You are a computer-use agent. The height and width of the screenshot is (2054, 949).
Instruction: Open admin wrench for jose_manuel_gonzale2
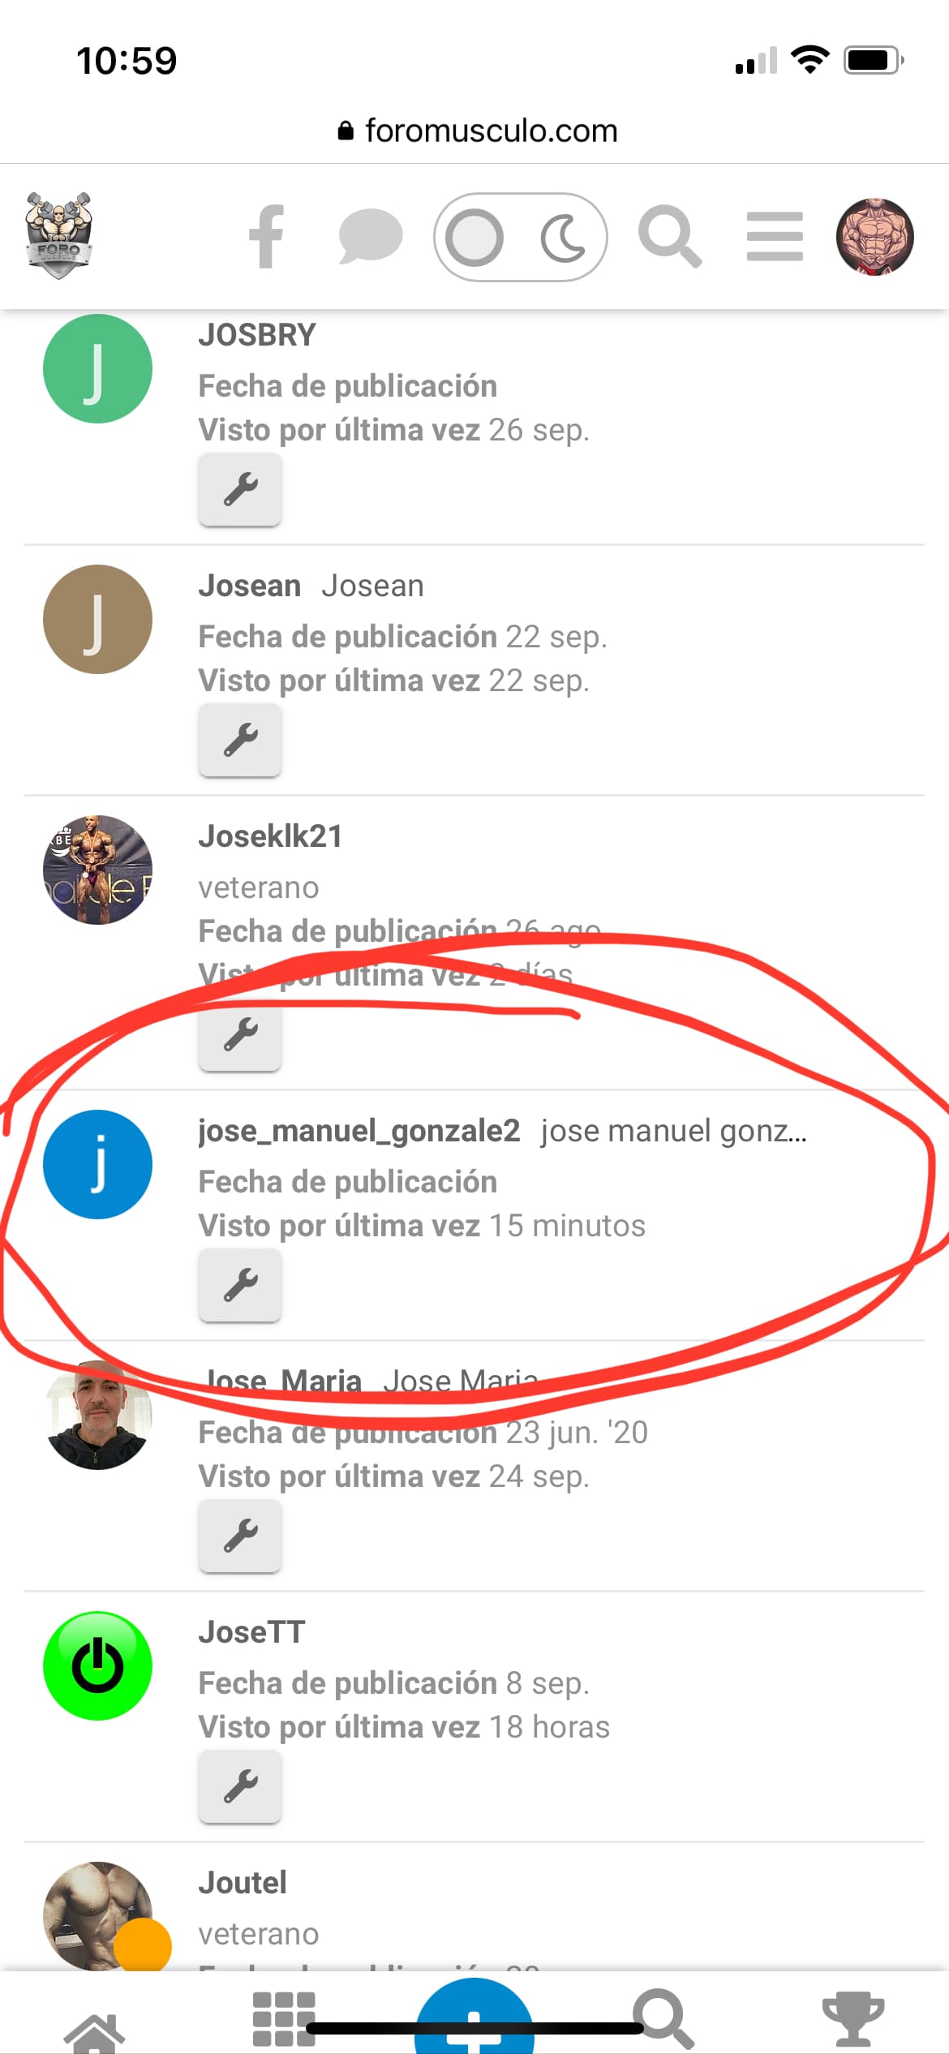click(240, 1285)
